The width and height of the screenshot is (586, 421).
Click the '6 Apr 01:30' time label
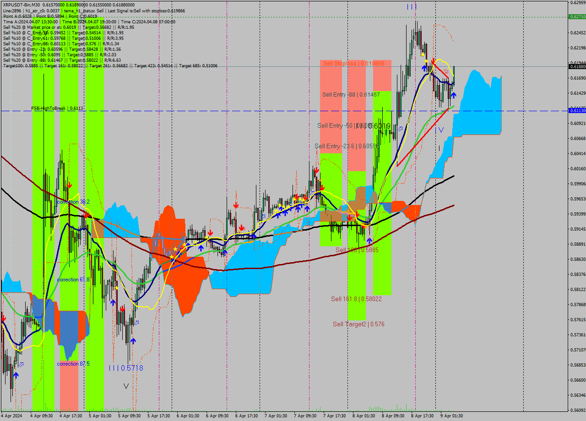tap(188, 416)
